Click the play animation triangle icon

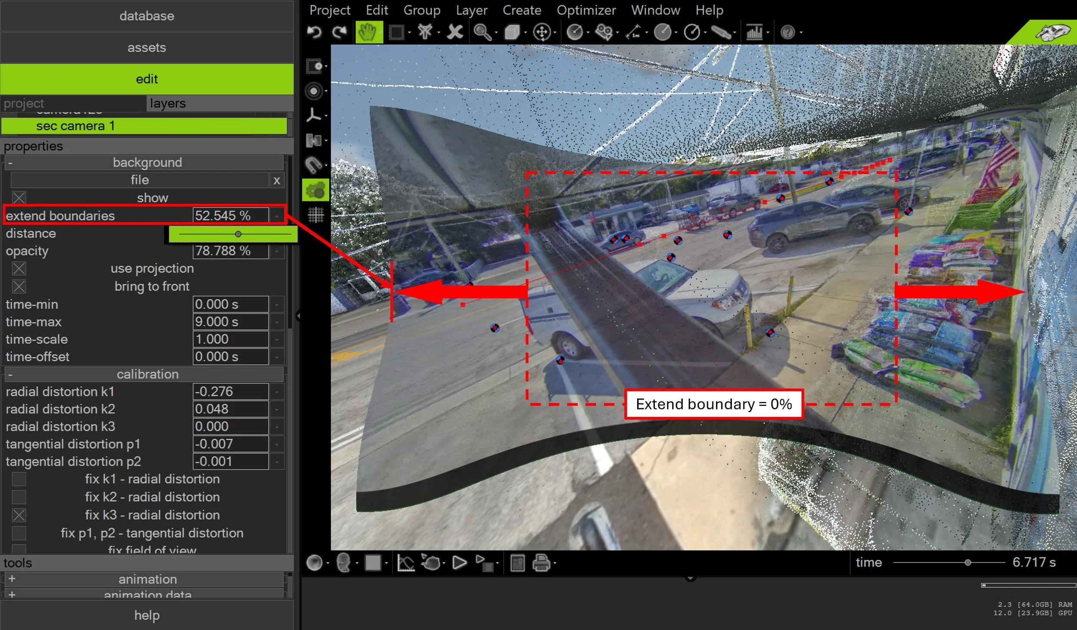459,563
